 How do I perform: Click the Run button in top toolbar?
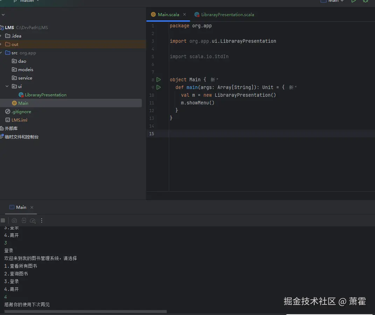pyautogui.click(x=354, y=1)
